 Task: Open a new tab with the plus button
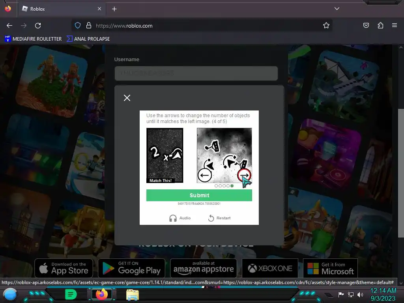[114, 9]
